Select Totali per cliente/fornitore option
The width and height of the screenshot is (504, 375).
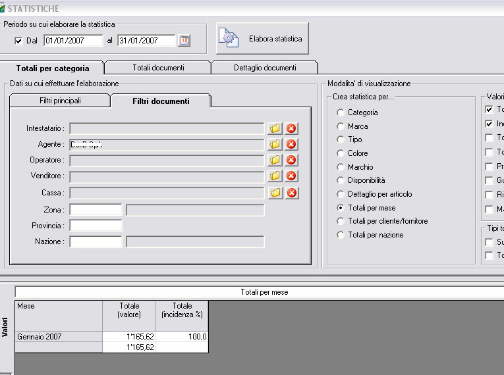pyautogui.click(x=341, y=221)
